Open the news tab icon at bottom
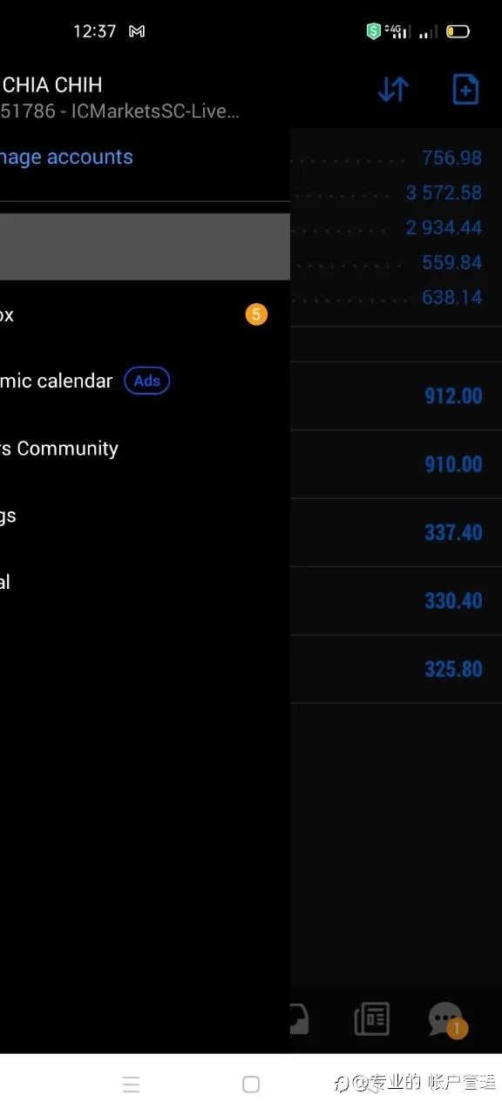502x1115 pixels. point(372,1019)
